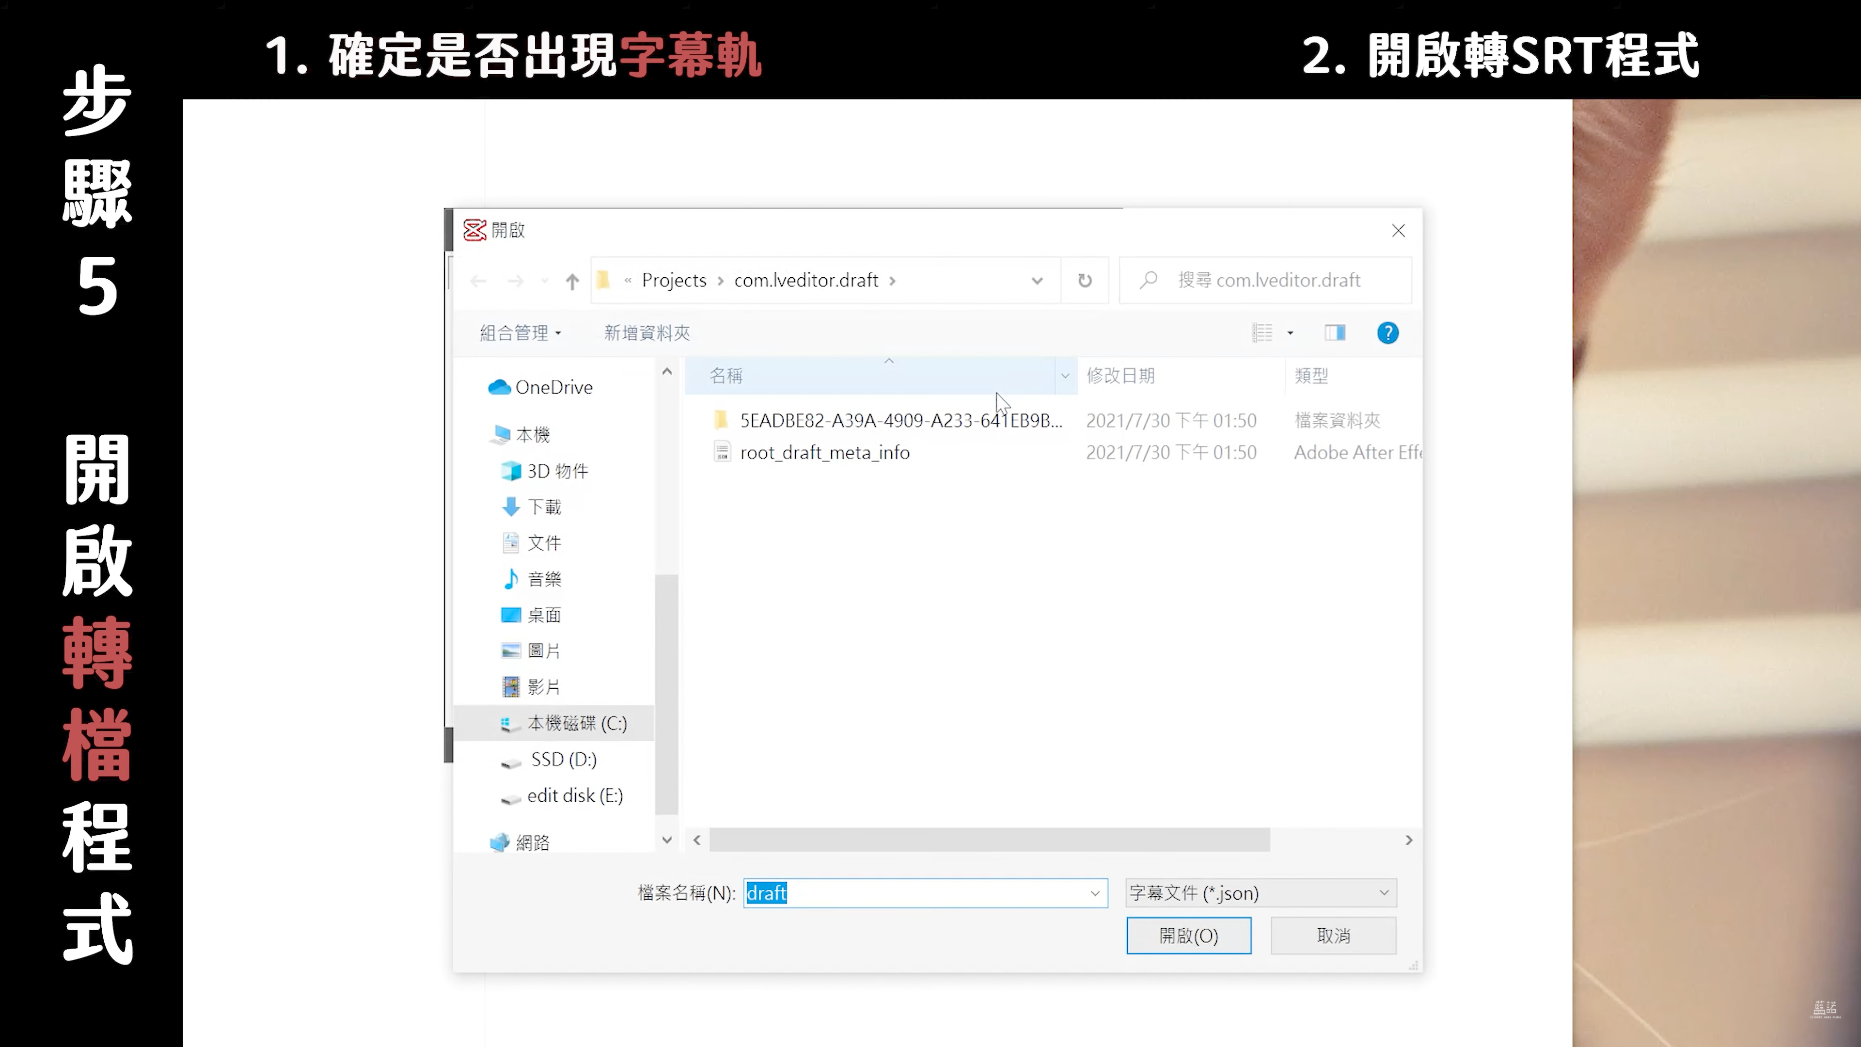Select the root_draft_meta_info file
The width and height of the screenshot is (1861, 1047).
tap(824, 453)
